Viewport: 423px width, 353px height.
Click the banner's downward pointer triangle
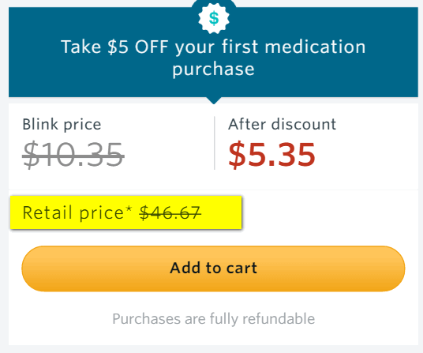click(x=214, y=100)
